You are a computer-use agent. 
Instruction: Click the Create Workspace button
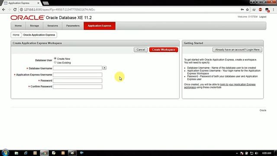click(x=164, y=50)
